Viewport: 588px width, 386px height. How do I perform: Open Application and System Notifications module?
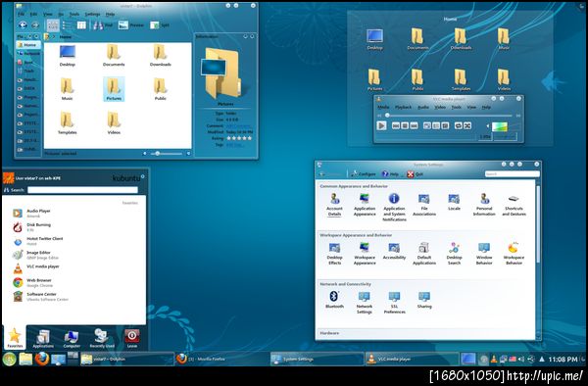(x=394, y=208)
